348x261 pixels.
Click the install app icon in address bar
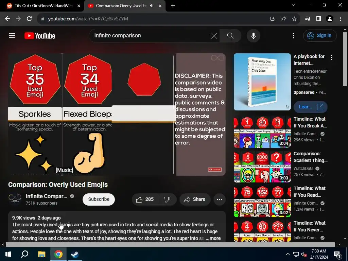(272, 19)
